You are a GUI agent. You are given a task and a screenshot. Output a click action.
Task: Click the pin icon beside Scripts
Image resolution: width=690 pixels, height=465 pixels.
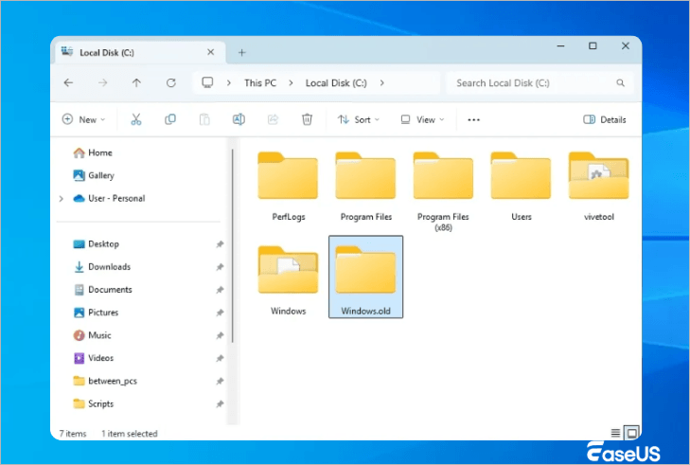pos(220,404)
